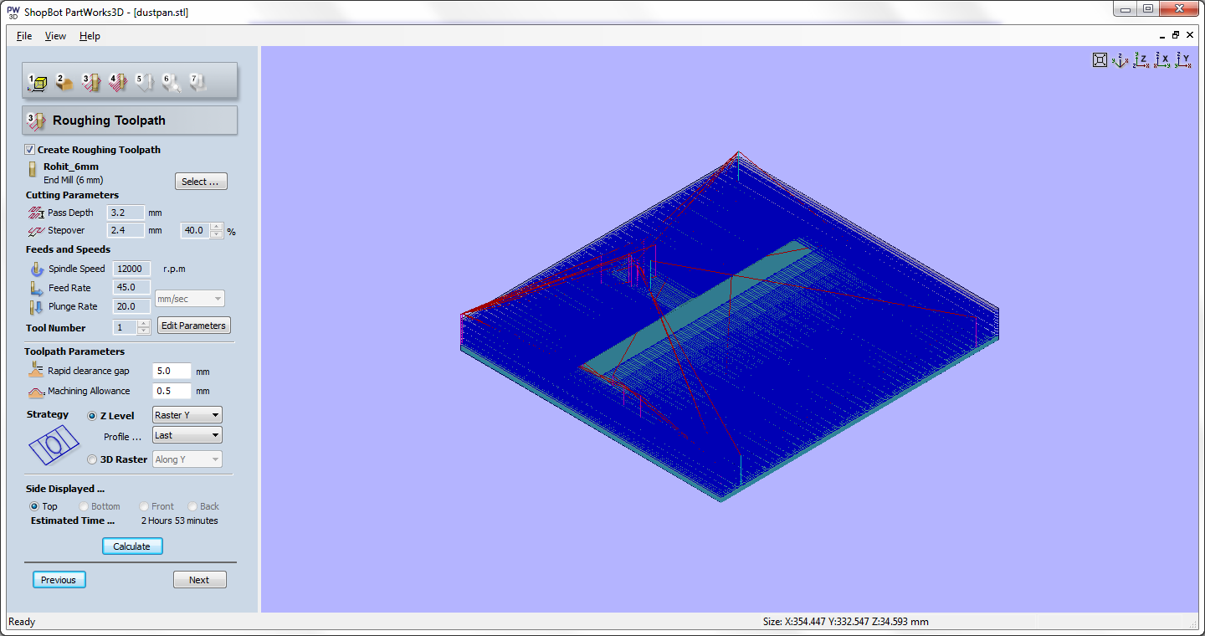The width and height of the screenshot is (1205, 636).
Task: Click Calculate toolpath button
Action: 132,546
